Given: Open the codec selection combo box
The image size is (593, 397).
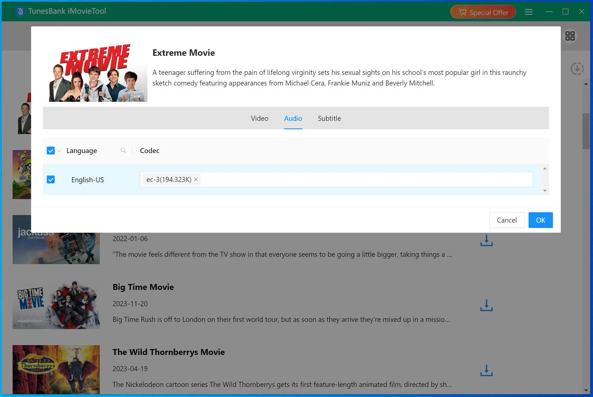Looking at the screenshot, I should pyautogui.click(x=336, y=179).
